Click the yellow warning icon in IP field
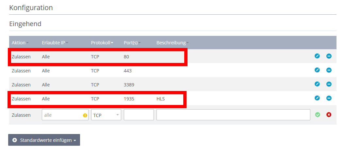 85,115
